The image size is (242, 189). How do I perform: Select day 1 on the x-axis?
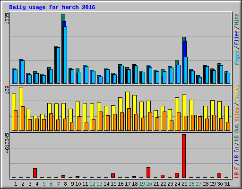[16, 184]
